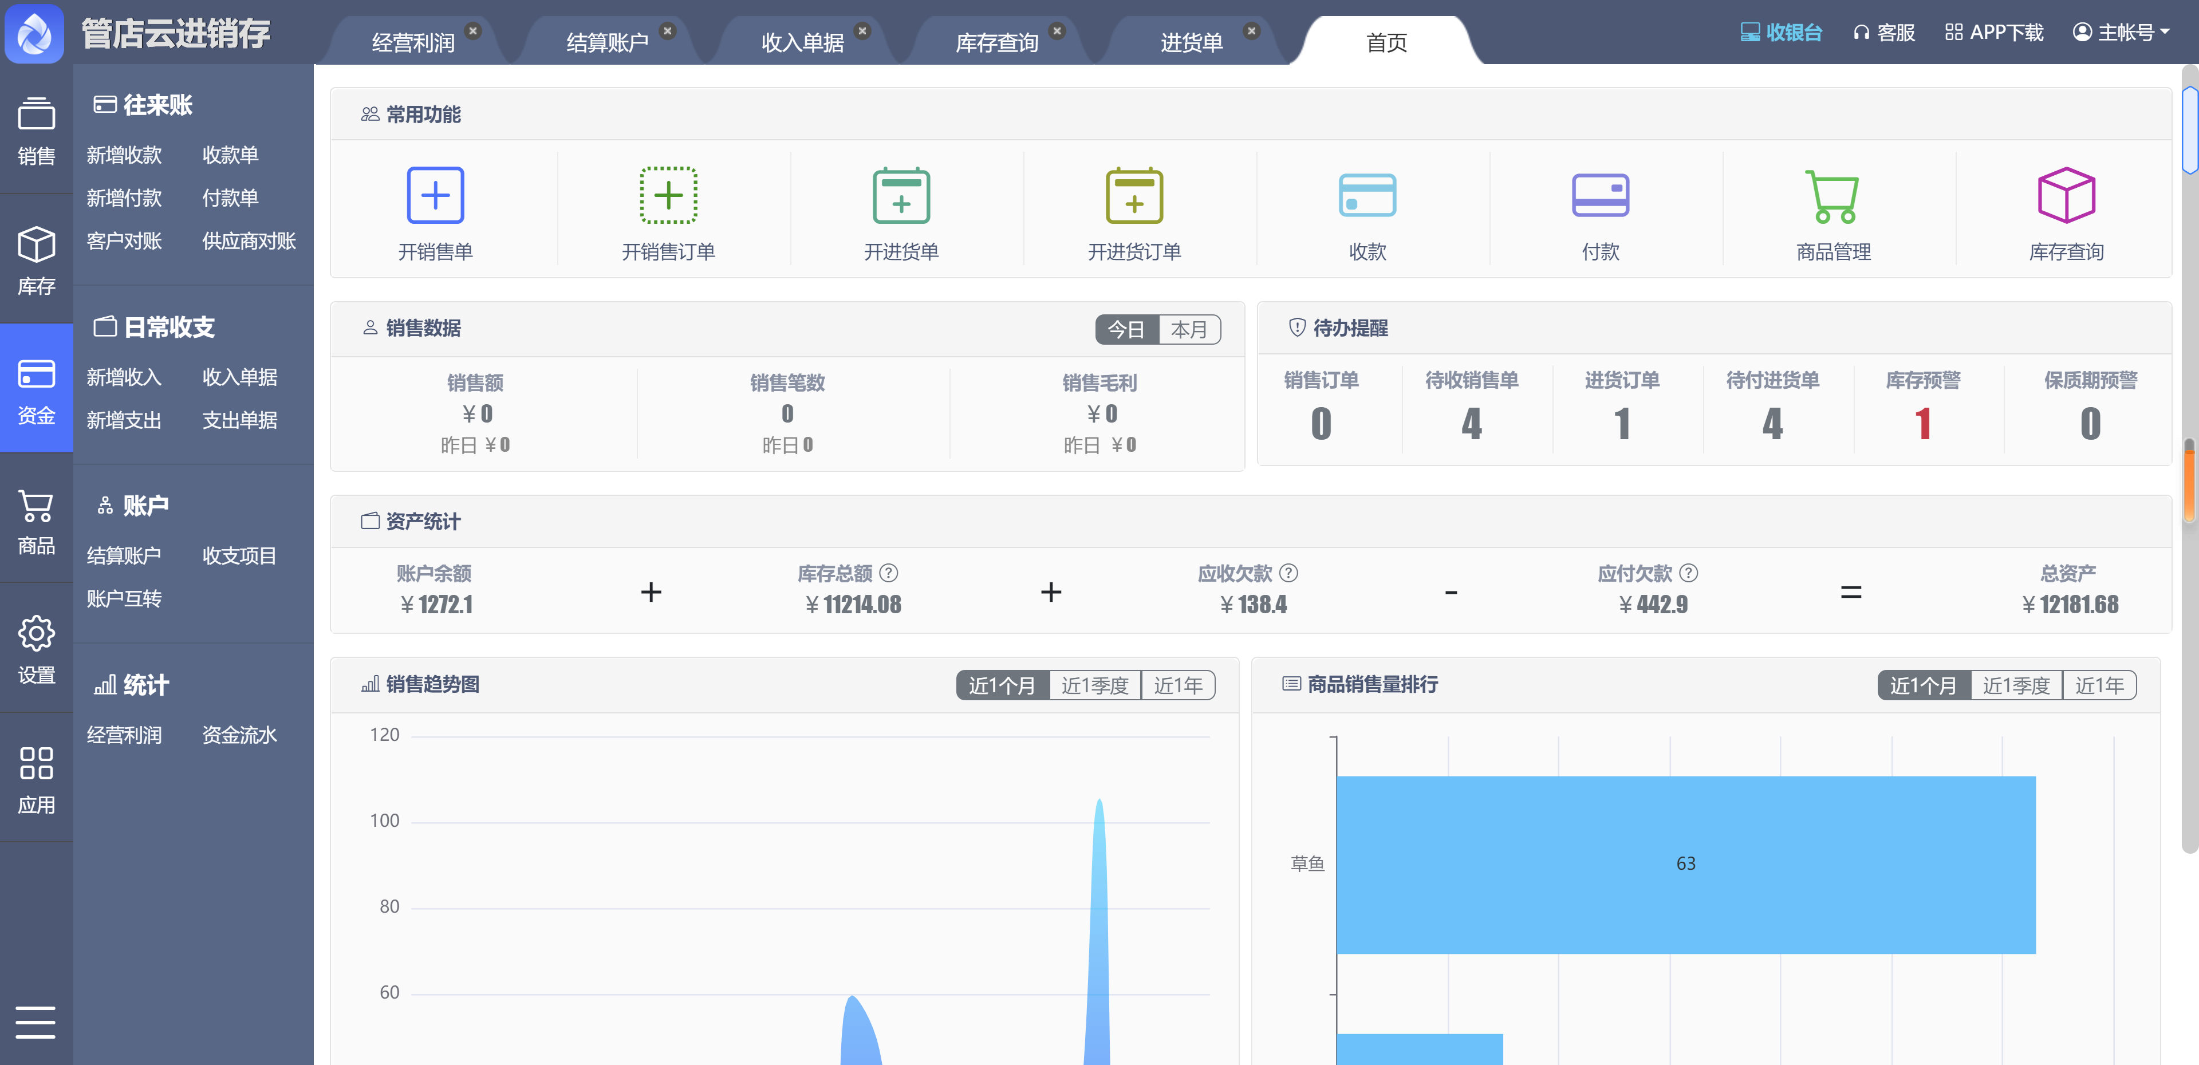Image resolution: width=2199 pixels, height=1065 pixels.
Task: Switch product ranking to 近1季度
Action: coord(2016,684)
